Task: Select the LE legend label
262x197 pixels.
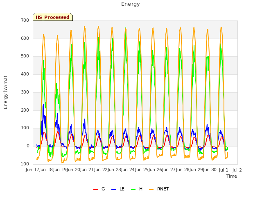Action: (122, 189)
